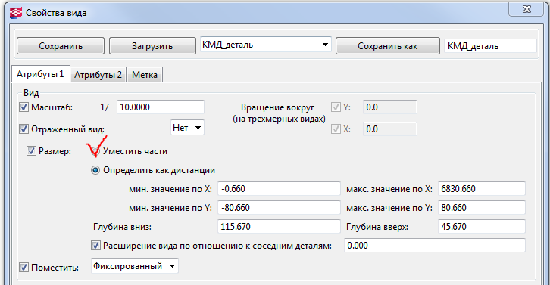Toggle the Размер checkbox
The width and height of the screenshot is (550, 285).
[31, 151]
